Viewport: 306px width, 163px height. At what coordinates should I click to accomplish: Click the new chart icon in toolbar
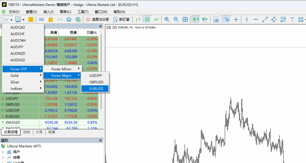(x=6, y=19)
